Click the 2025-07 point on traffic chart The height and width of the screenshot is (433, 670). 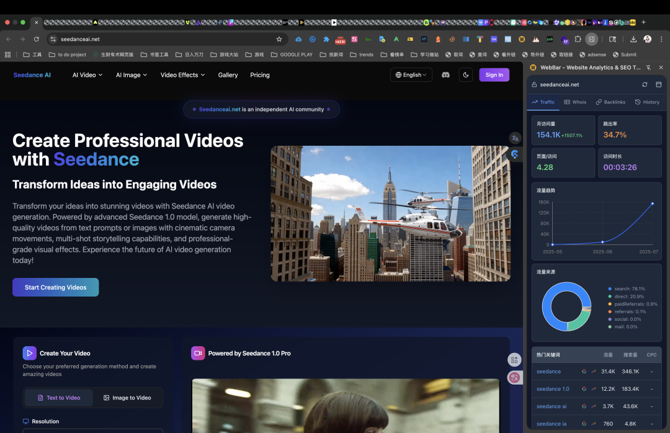click(653, 203)
